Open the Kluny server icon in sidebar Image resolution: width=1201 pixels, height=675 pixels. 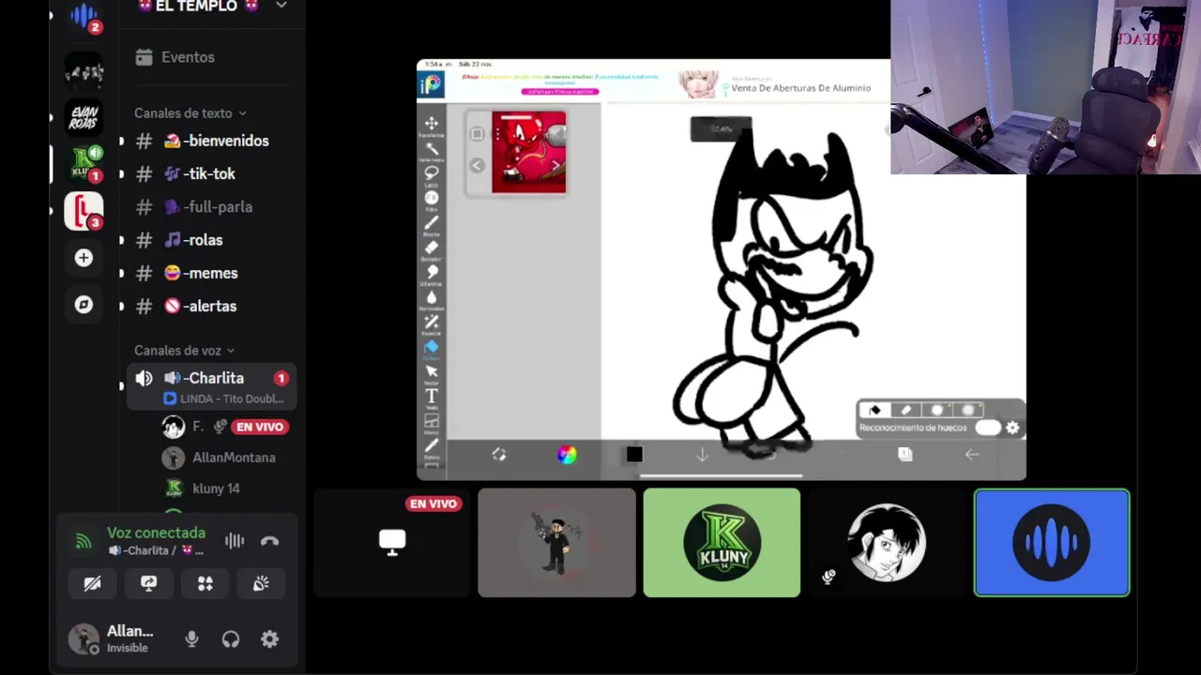[84, 163]
